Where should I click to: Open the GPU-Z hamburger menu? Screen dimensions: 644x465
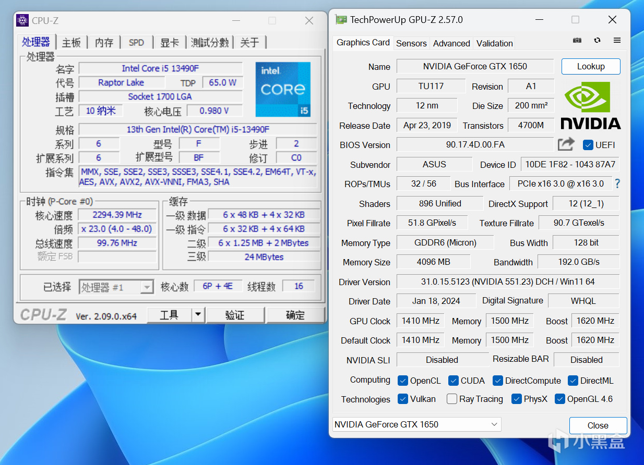pos(617,40)
